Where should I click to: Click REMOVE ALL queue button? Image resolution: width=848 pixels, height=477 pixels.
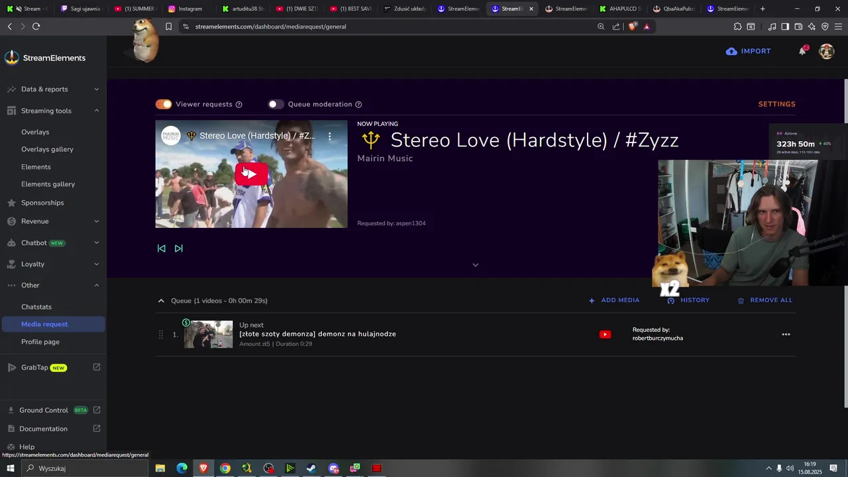pos(765,300)
